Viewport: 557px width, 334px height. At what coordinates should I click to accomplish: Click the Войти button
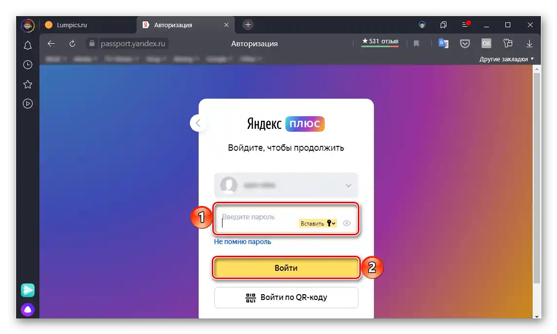point(286,268)
